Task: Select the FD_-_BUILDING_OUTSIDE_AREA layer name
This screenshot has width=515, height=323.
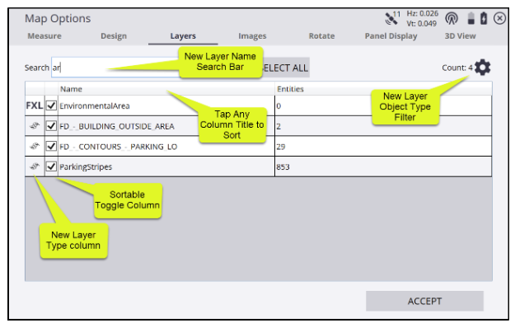Action: pyautogui.click(x=117, y=126)
